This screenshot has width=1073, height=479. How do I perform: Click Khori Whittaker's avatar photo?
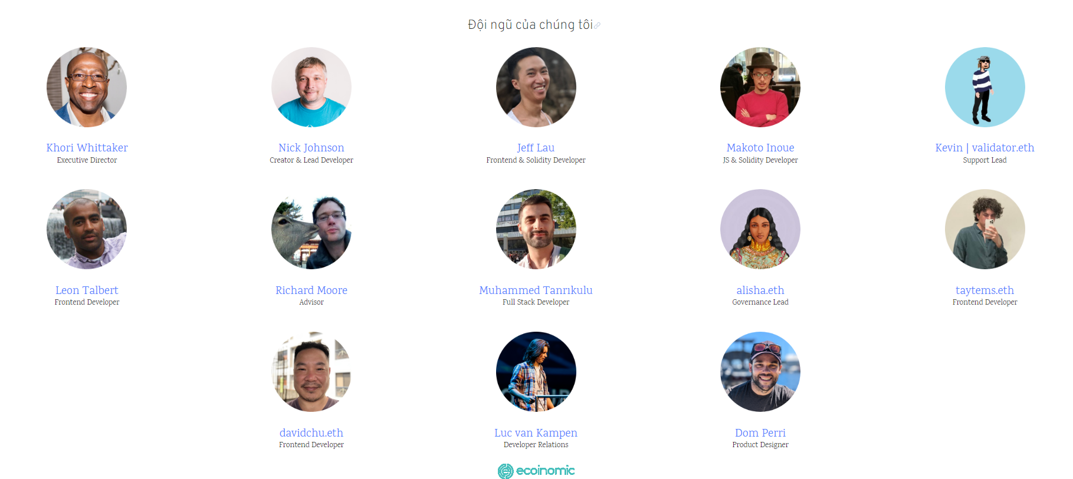tap(87, 87)
